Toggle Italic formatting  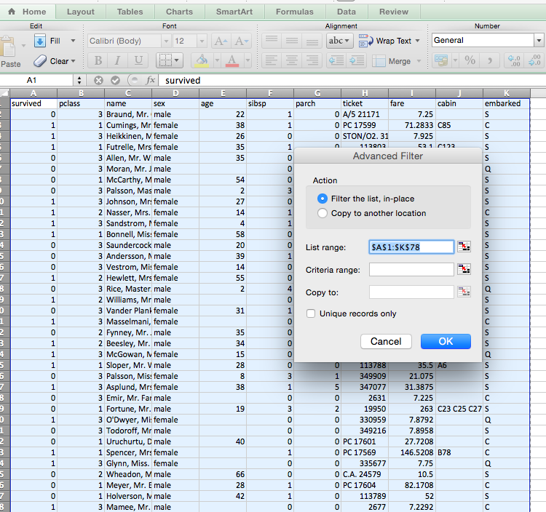(x=118, y=61)
